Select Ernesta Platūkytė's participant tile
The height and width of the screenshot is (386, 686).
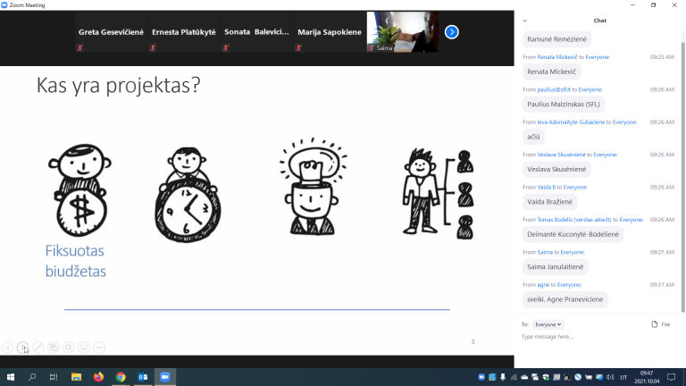184,32
